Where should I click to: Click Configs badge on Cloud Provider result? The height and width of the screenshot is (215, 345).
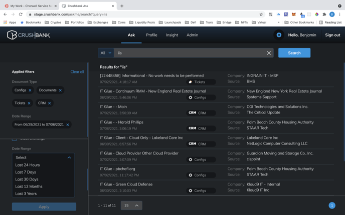201,159
